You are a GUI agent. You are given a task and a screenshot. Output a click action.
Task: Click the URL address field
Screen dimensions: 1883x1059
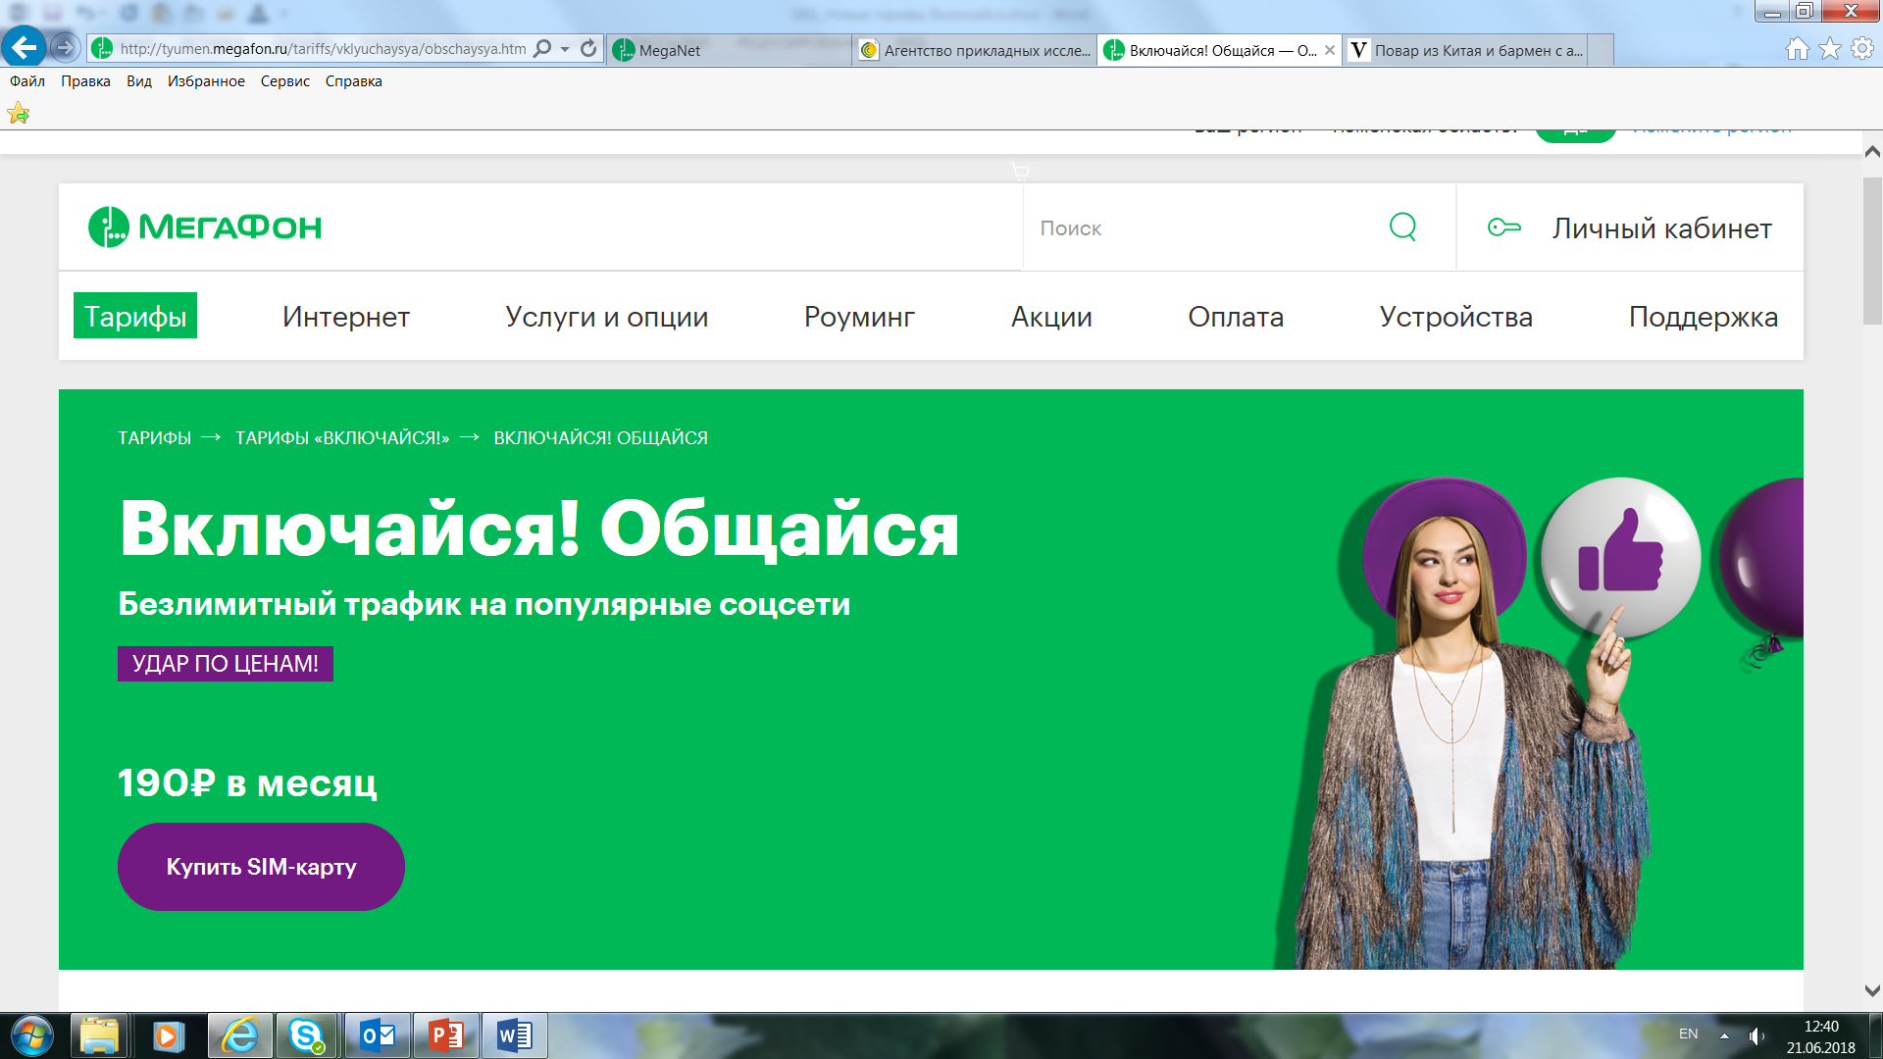(322, 49)
